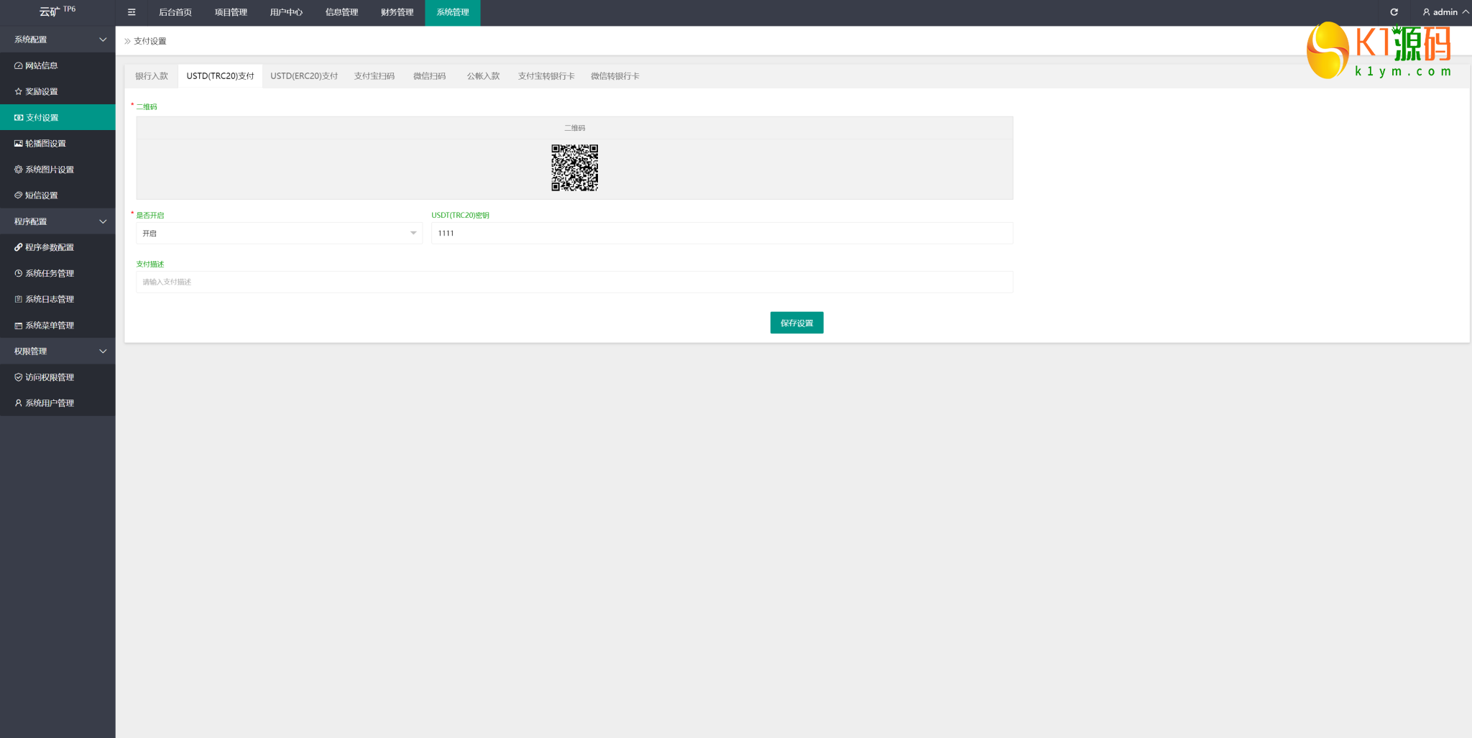Open 网站信息 via its sidebar icon
The width and height of the screenshot is (1472, 738).
[x=19, y=65]
